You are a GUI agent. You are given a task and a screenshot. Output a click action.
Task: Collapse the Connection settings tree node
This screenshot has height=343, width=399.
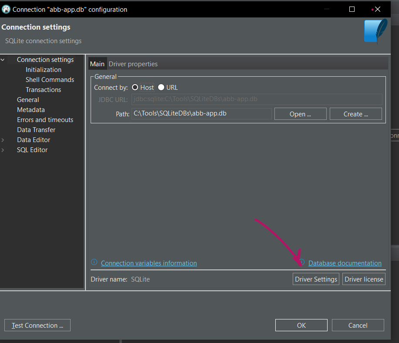[x=3, y=60]
